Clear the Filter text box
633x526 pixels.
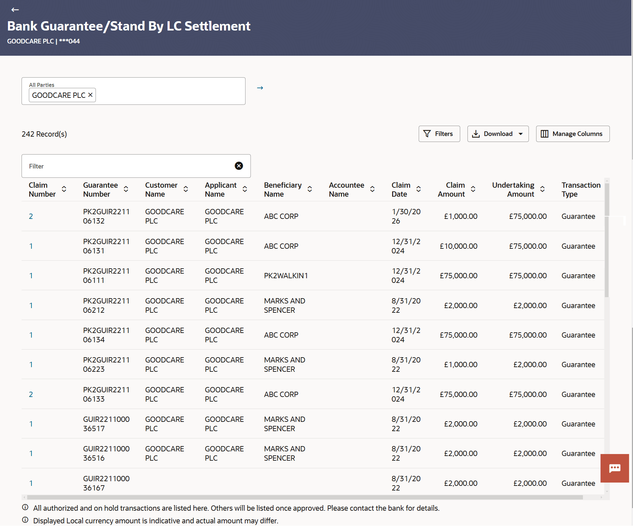[239, 166]
